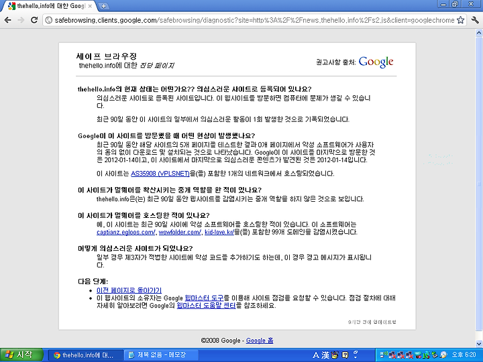Click the '©2008 Google' footer text
The image size is (483, 362).
tap(221, 341)
